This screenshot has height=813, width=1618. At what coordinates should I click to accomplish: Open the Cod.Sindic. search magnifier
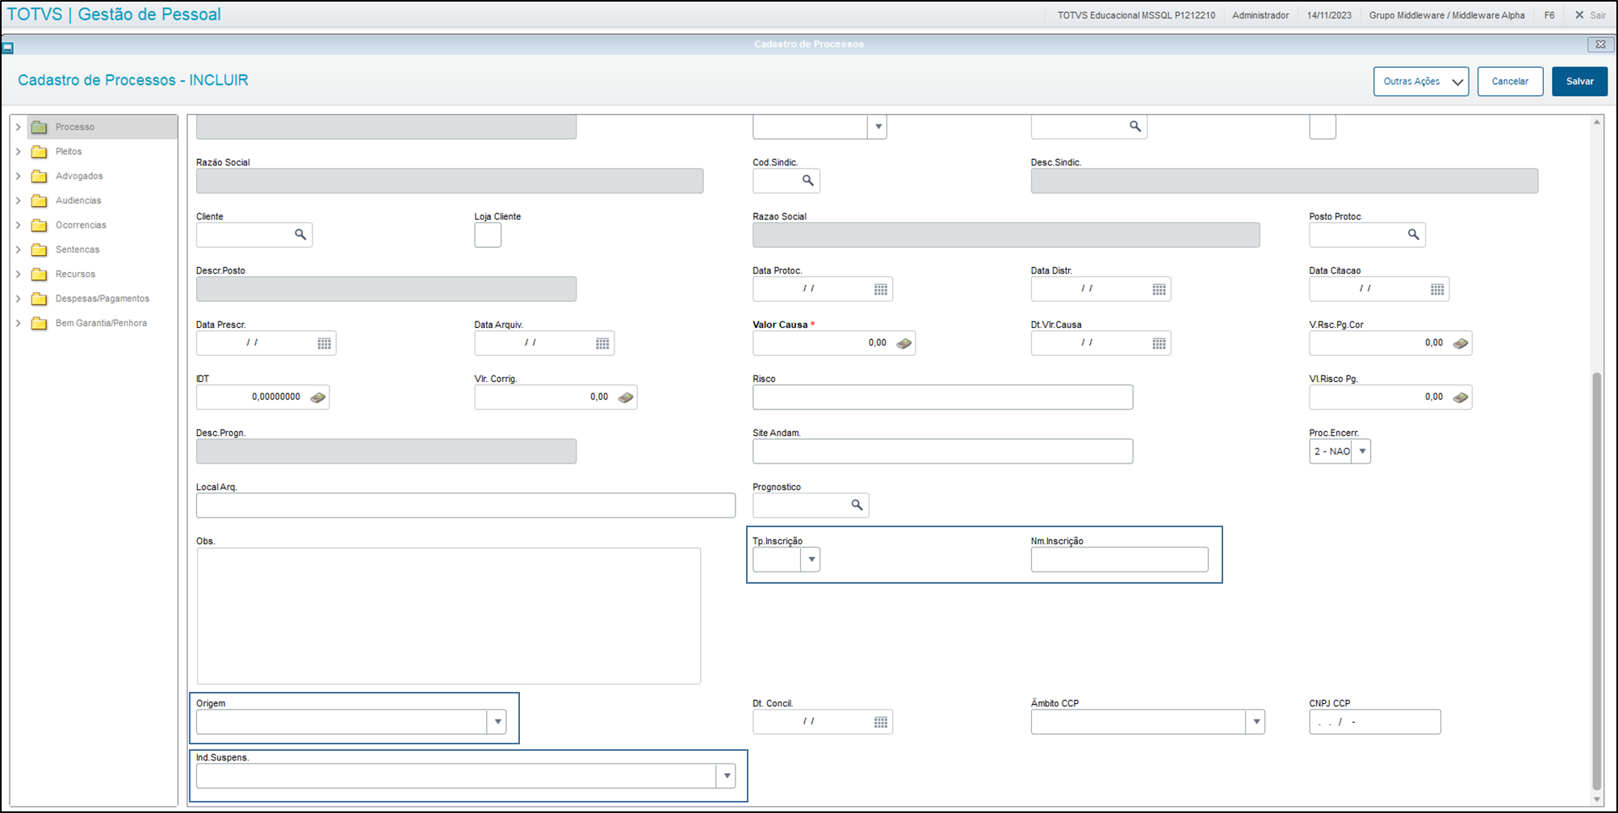(807, 181)
